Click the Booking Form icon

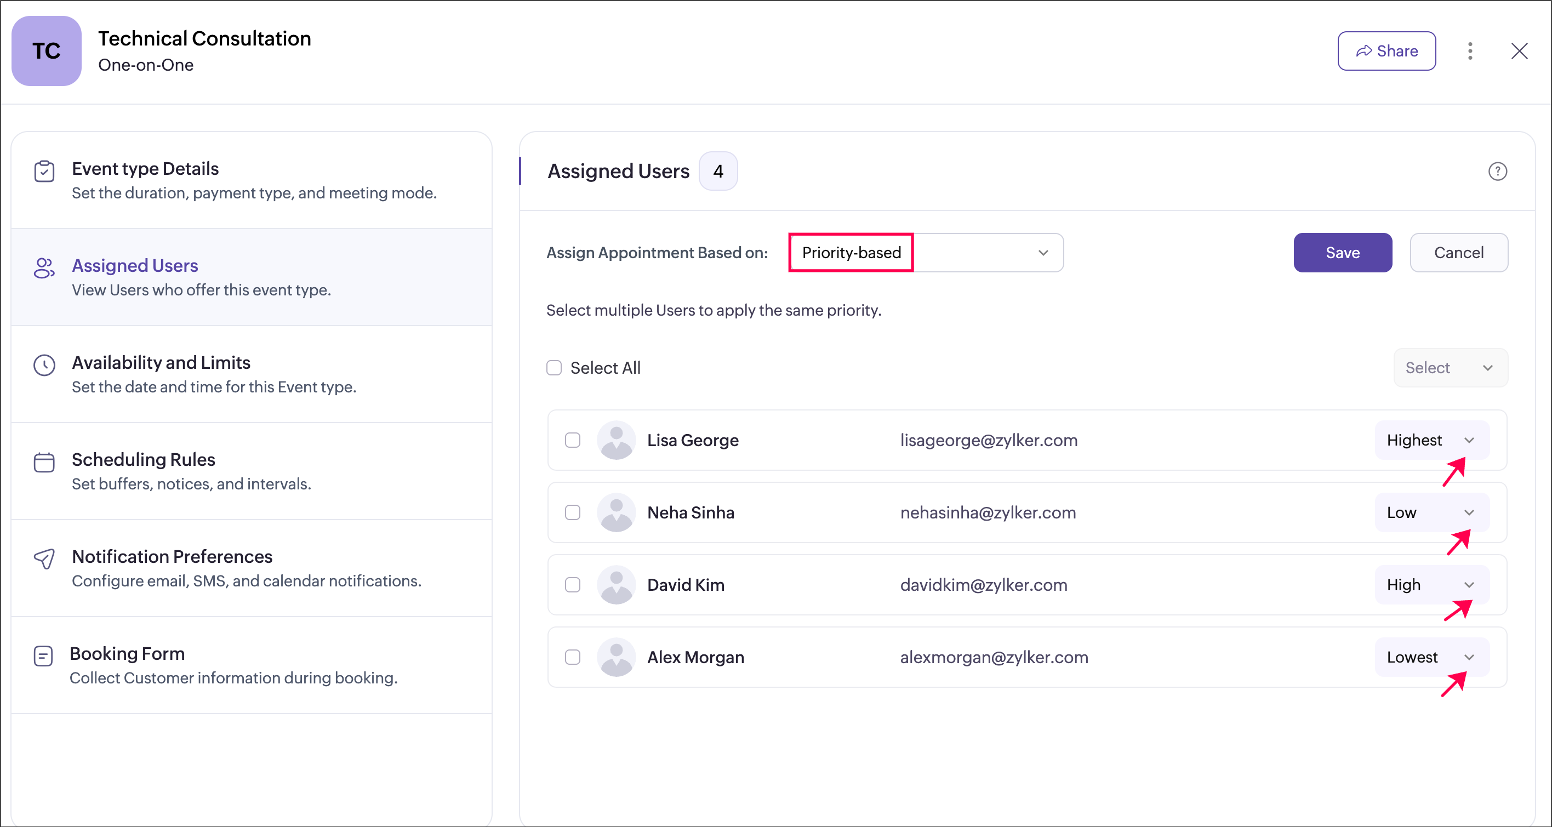click(43, 655)
